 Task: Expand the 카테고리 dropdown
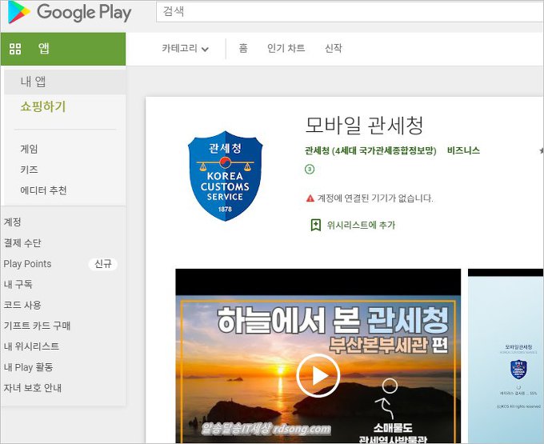(185, 49)
